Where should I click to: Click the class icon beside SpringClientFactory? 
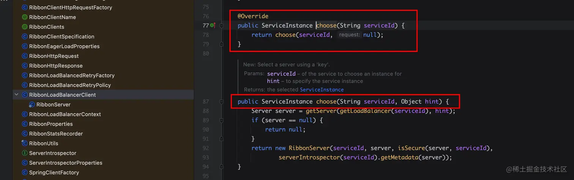25,172
